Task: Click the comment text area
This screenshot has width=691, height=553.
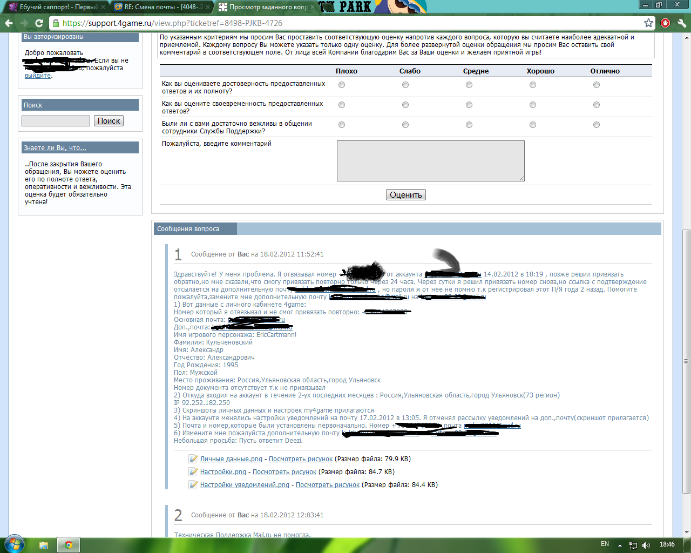Action: [430, 161]
